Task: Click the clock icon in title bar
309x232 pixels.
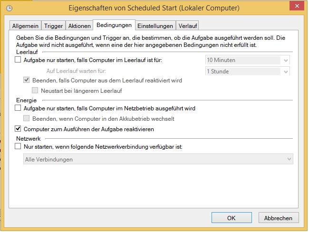Action: (x=10, y=8)
